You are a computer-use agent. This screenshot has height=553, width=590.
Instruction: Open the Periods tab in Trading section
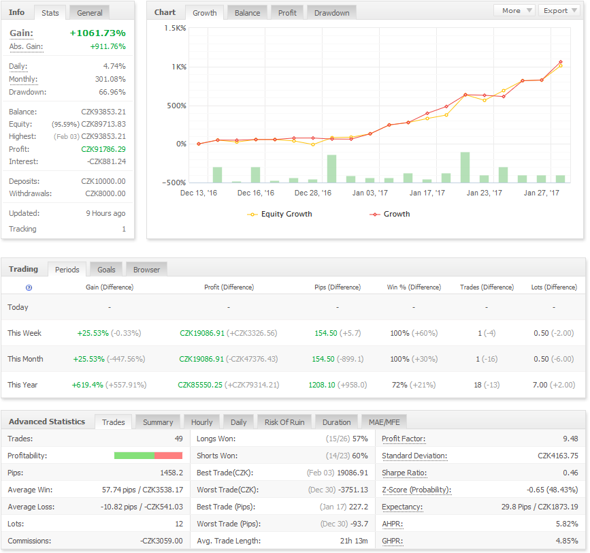point(67,270)
